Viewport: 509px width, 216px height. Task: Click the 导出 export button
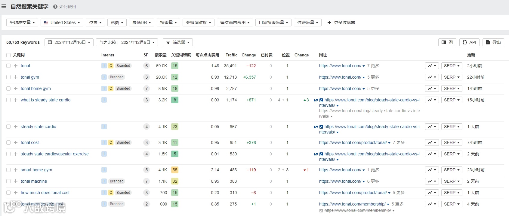493,42
